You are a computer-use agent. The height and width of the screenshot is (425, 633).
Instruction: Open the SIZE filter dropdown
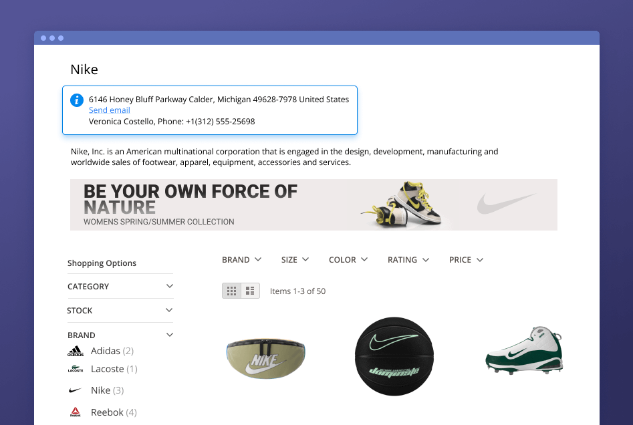(x=295, y=259)
